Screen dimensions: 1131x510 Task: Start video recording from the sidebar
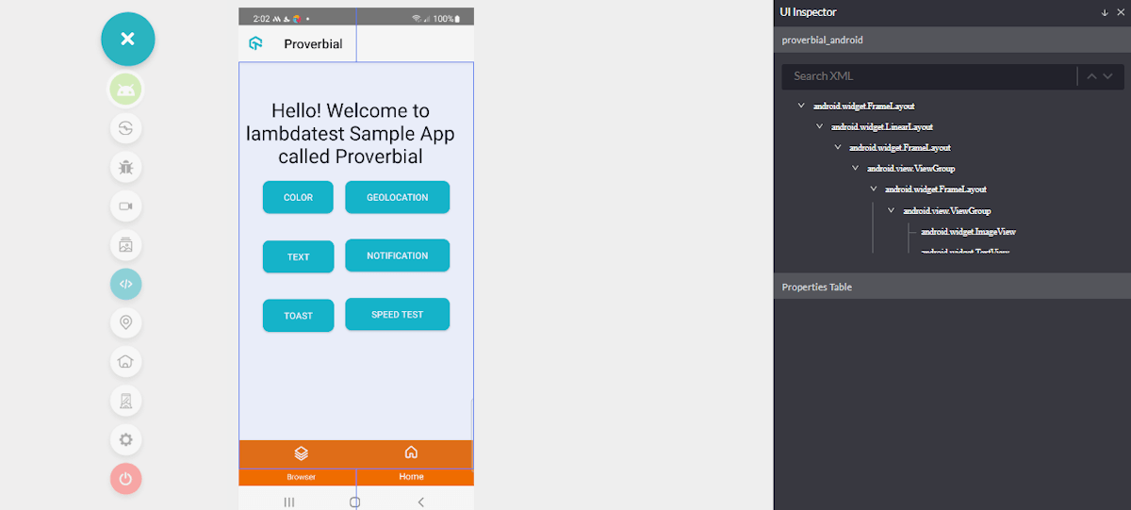tap(126, 206)
